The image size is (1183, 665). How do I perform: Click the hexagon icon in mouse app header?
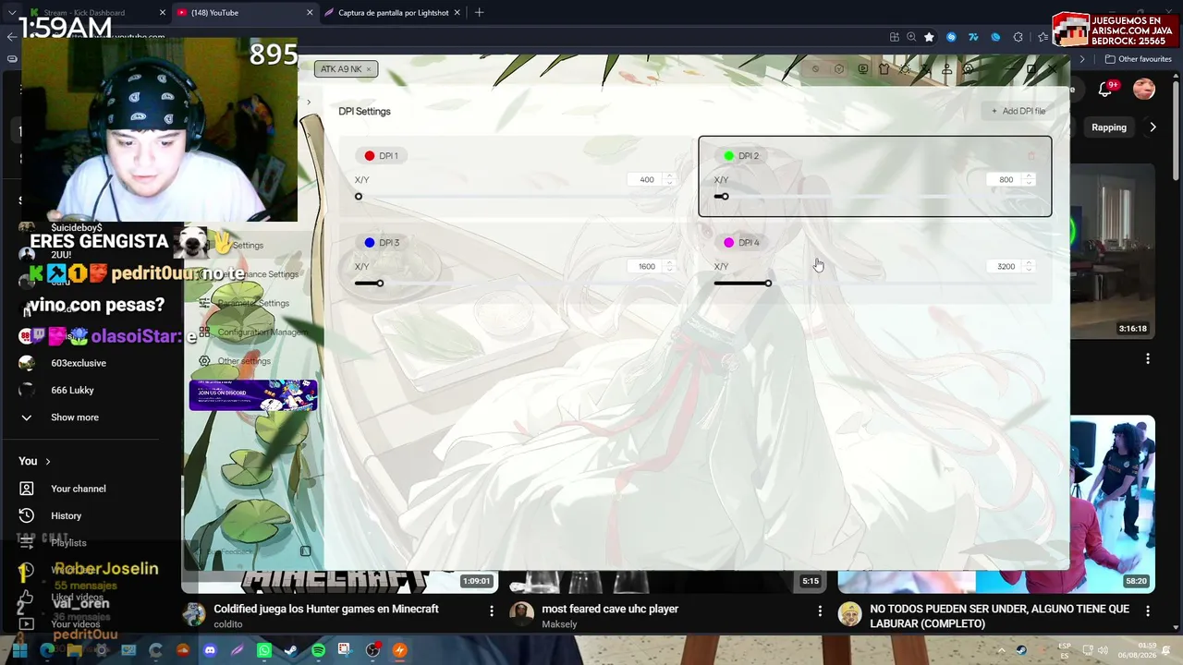(x=839, y=69)
